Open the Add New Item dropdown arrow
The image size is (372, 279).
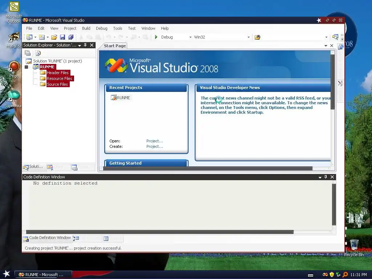coord(48,37)
